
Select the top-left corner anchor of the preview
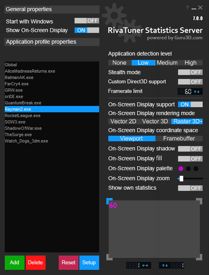109,201
